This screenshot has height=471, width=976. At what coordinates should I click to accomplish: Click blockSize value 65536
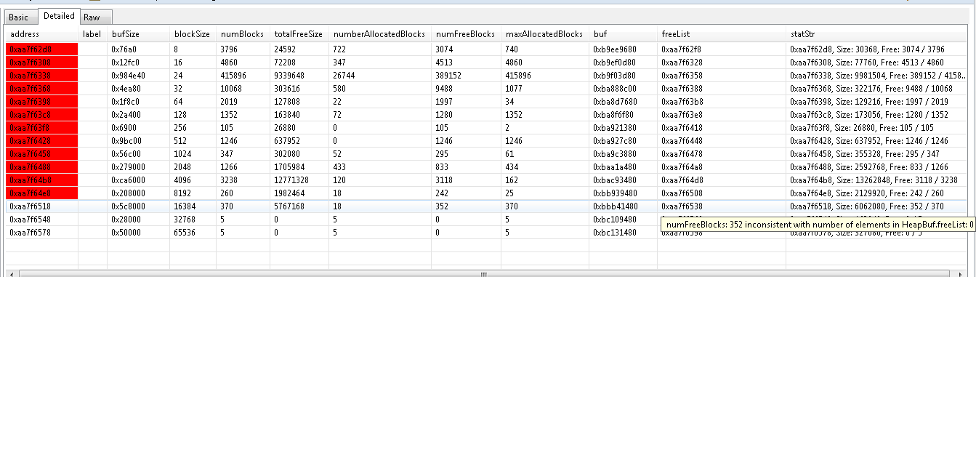coord(185,233)
